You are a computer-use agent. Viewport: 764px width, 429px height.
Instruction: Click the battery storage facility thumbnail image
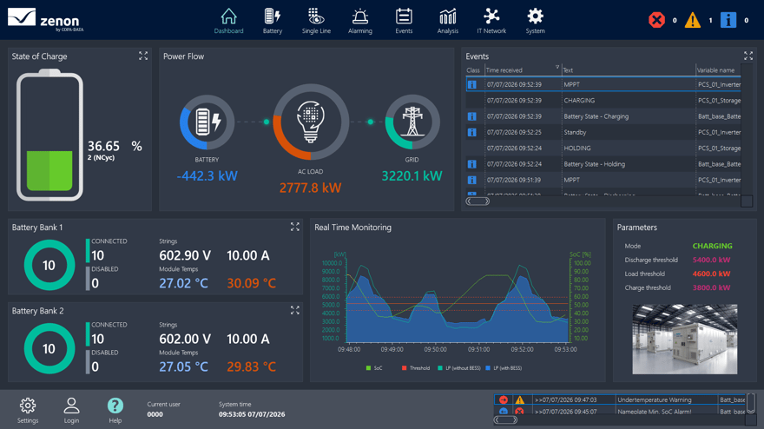[685, 340]
